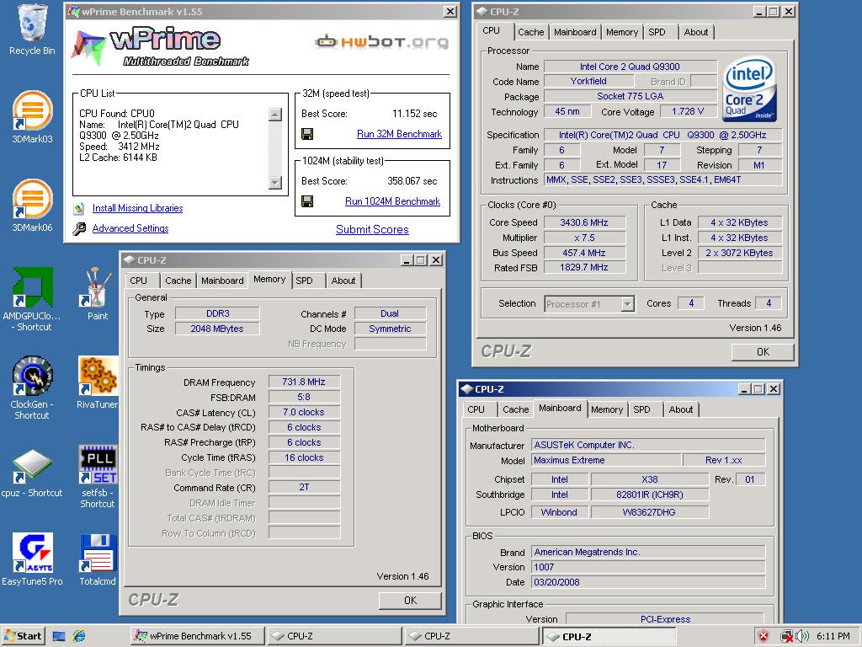Click the Rated FSB 1829.7 MHz value

[584, 267]
